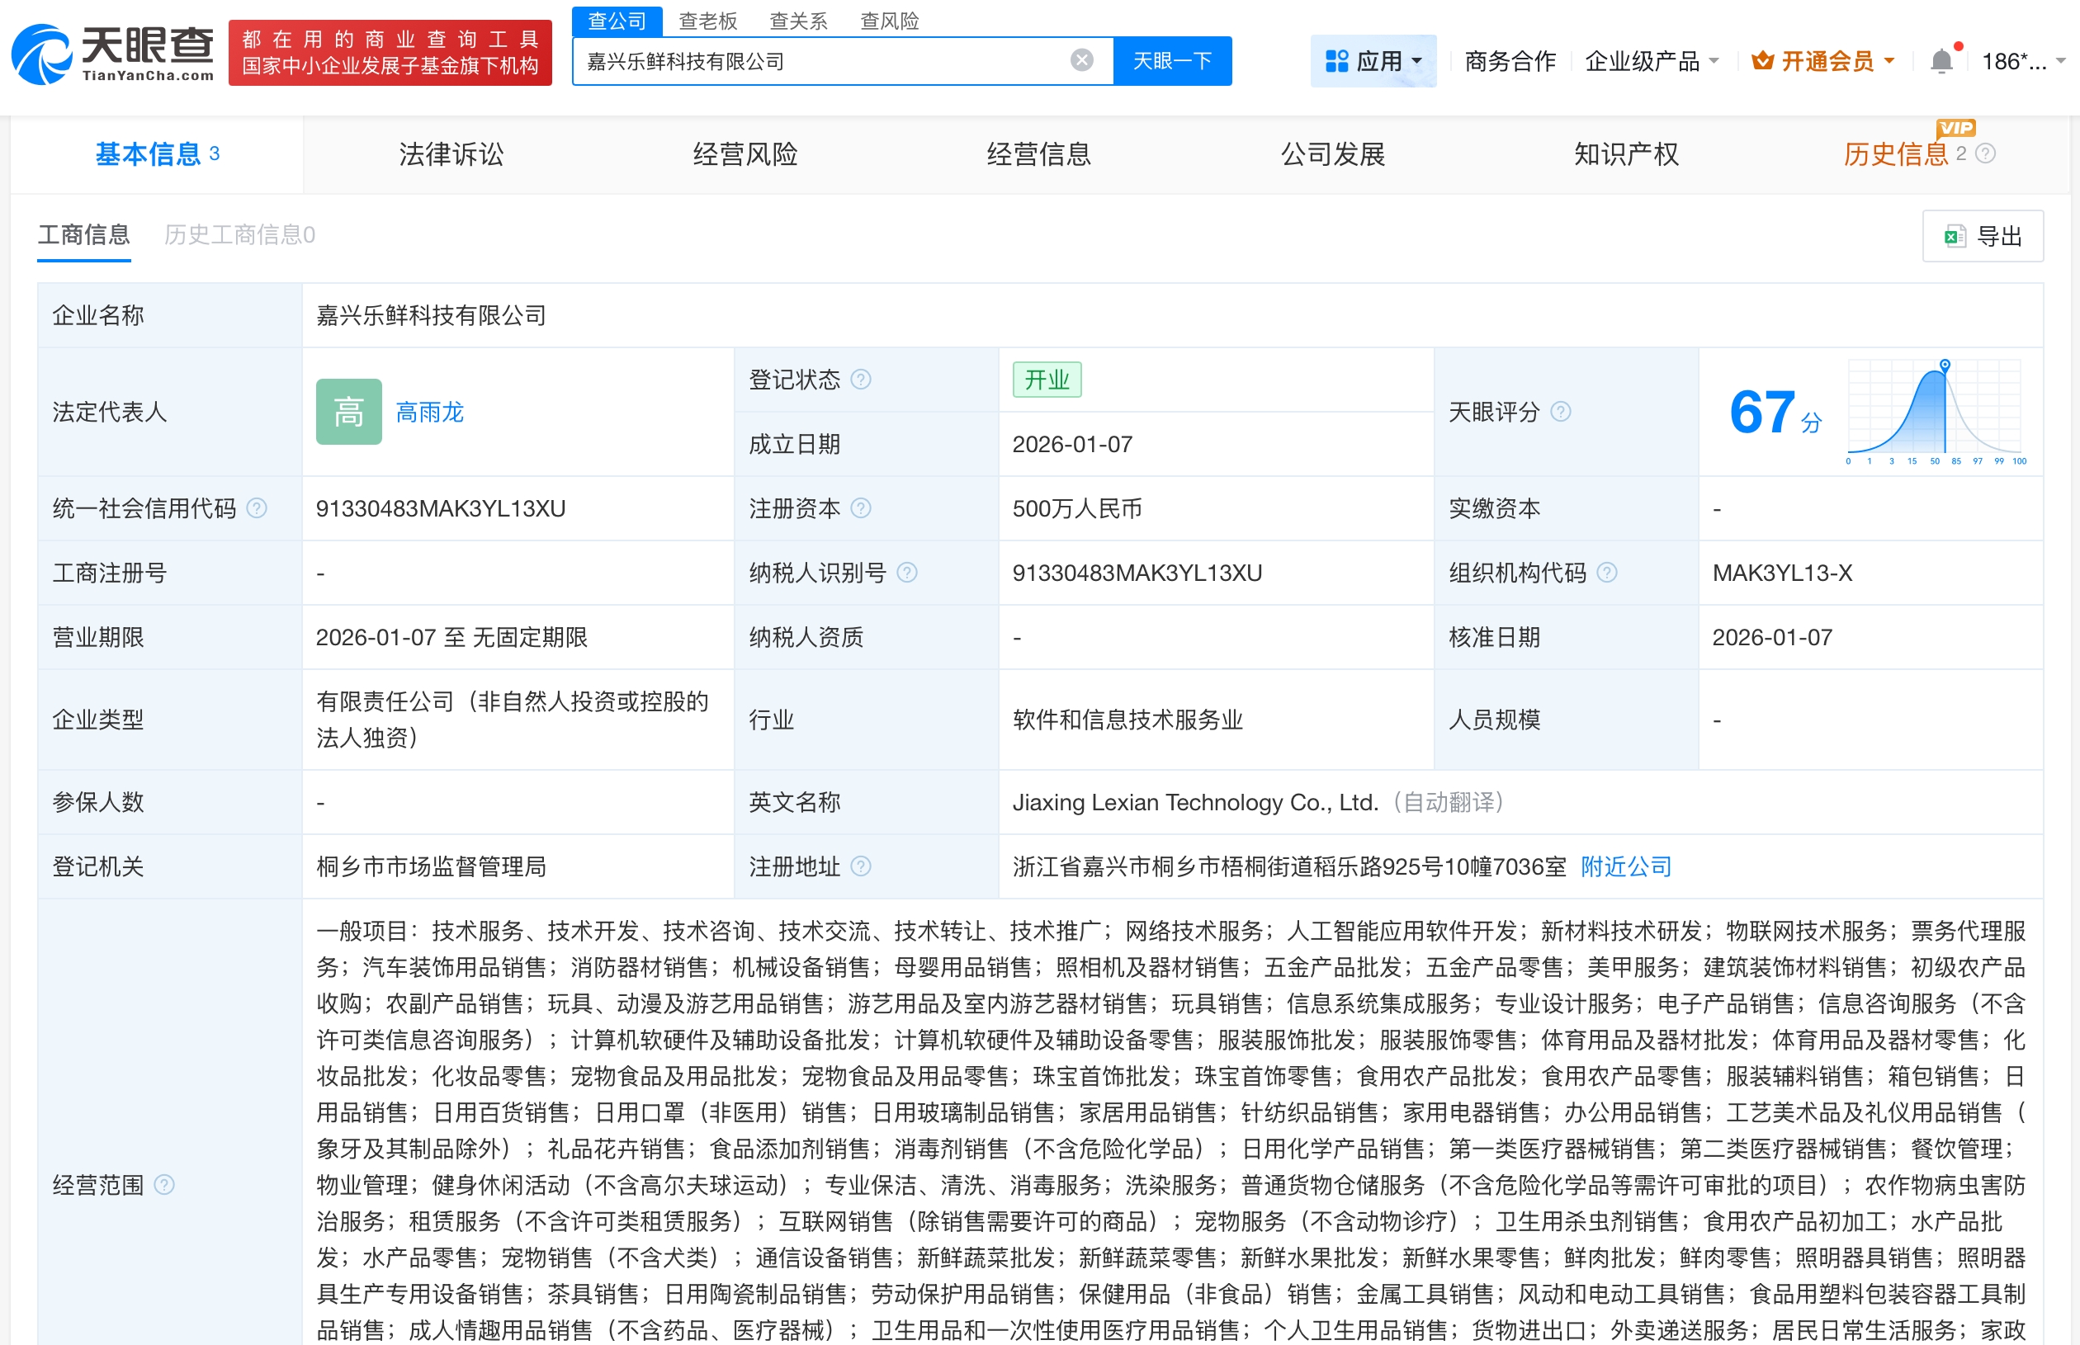
Task: Click the 高 avatar of legal representative
Action: pyautogui.click(x=348, y=412)
